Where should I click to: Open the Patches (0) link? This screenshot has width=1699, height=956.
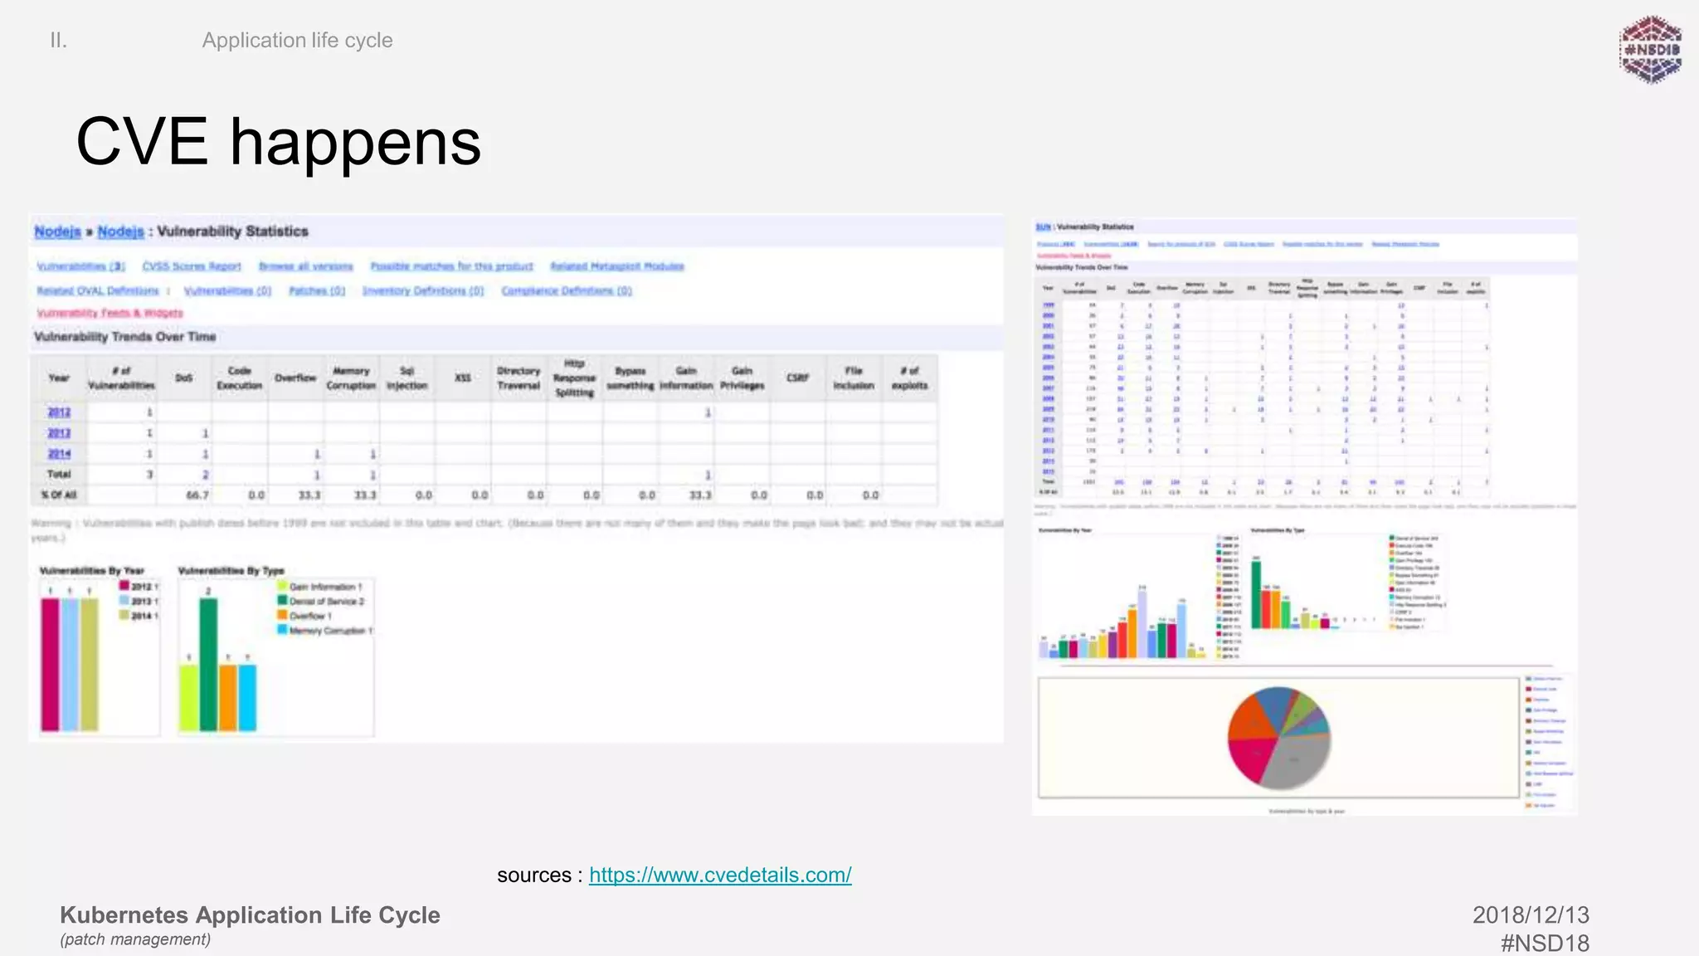pyautogui.click(x=317, y=290)
